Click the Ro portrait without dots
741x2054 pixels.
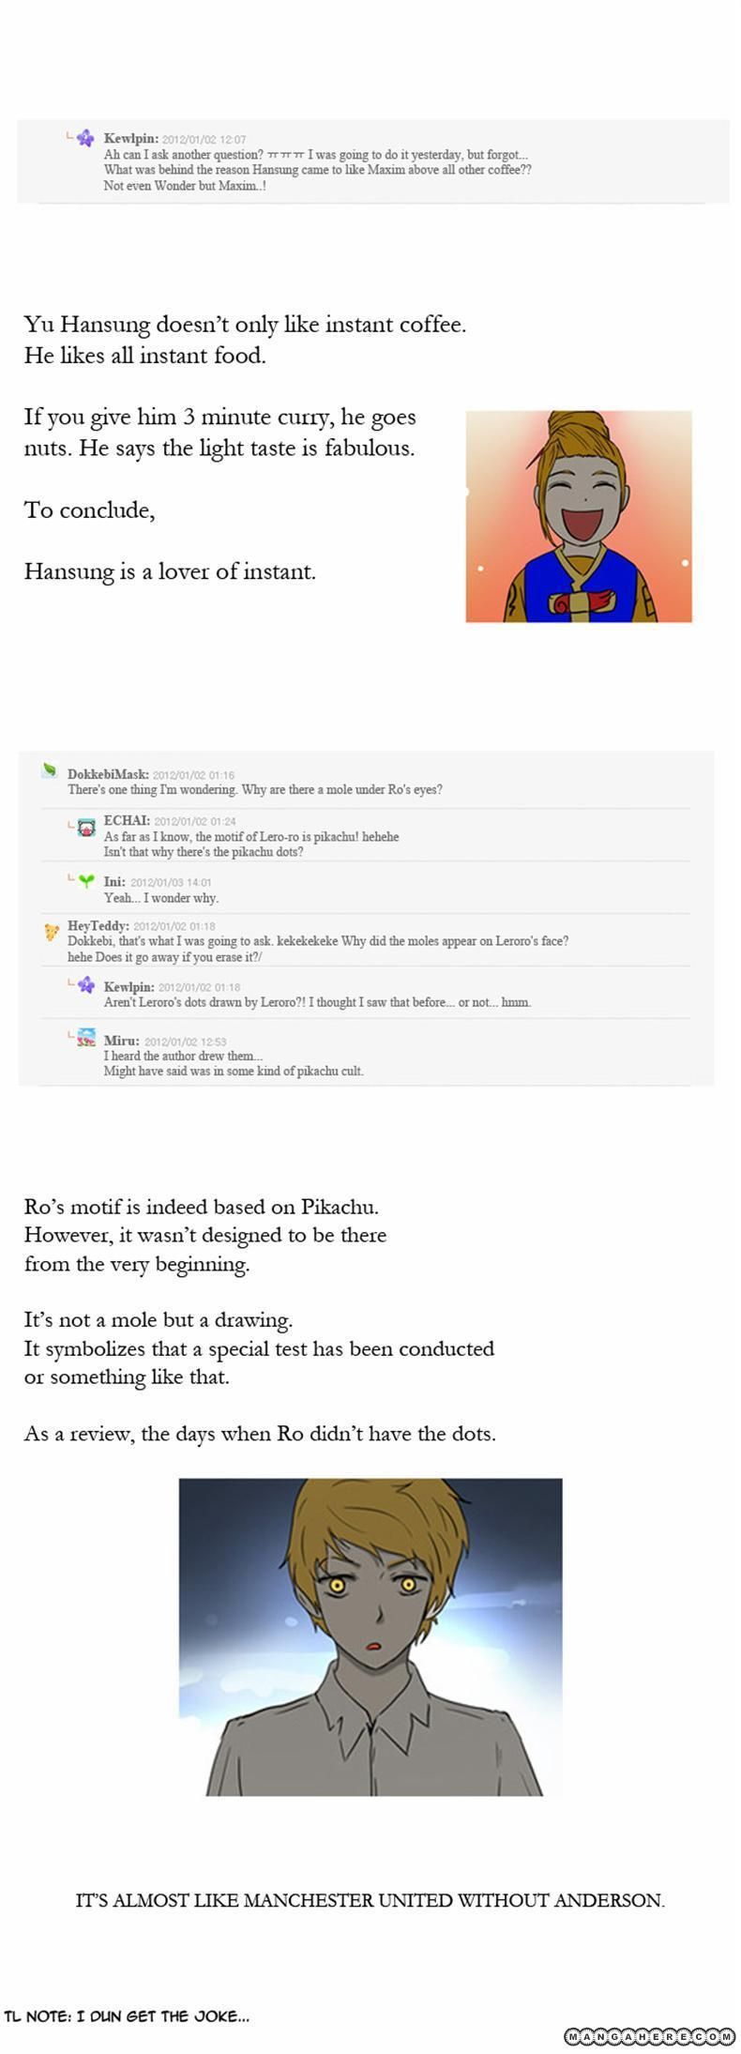(x=370, y=1637)
